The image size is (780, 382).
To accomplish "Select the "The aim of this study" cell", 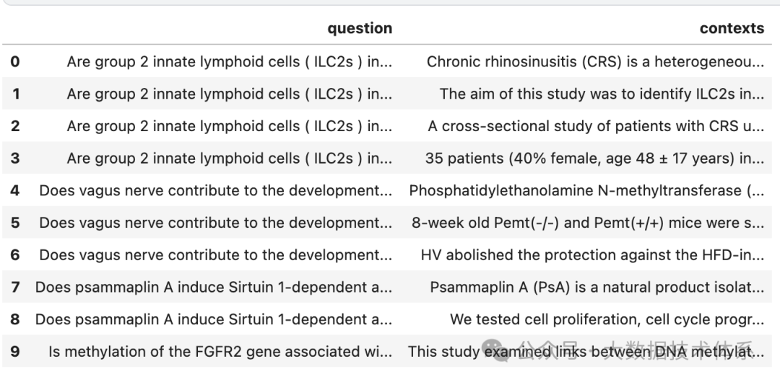I will coord(602,94).
